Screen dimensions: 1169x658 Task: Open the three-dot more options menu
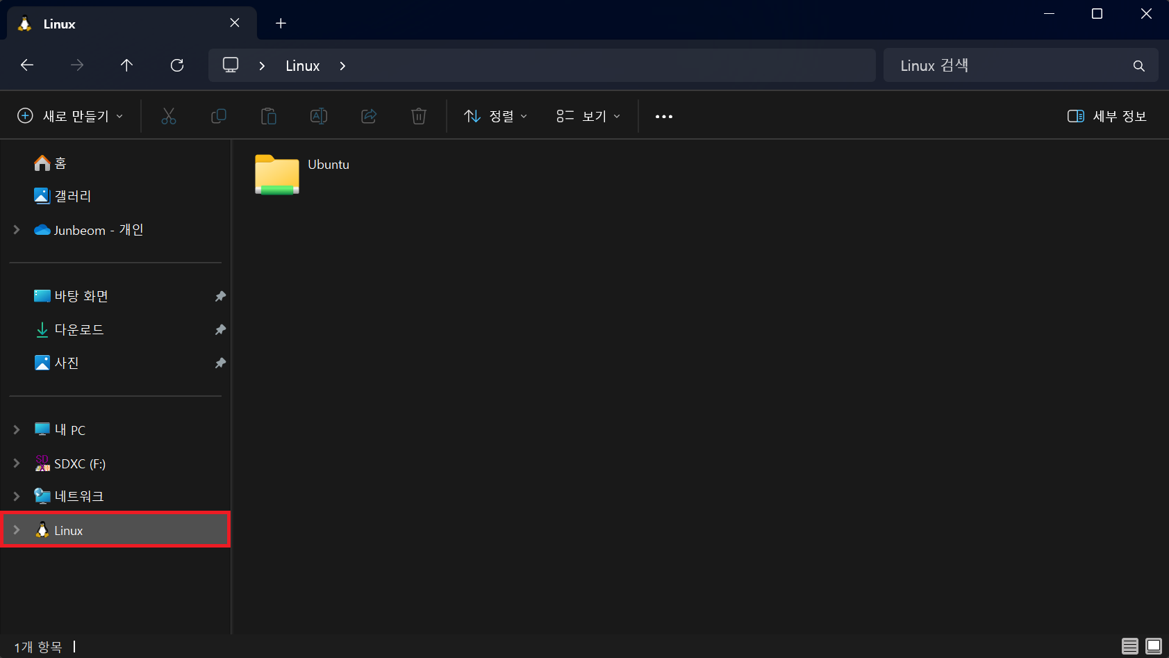(664, 117)
